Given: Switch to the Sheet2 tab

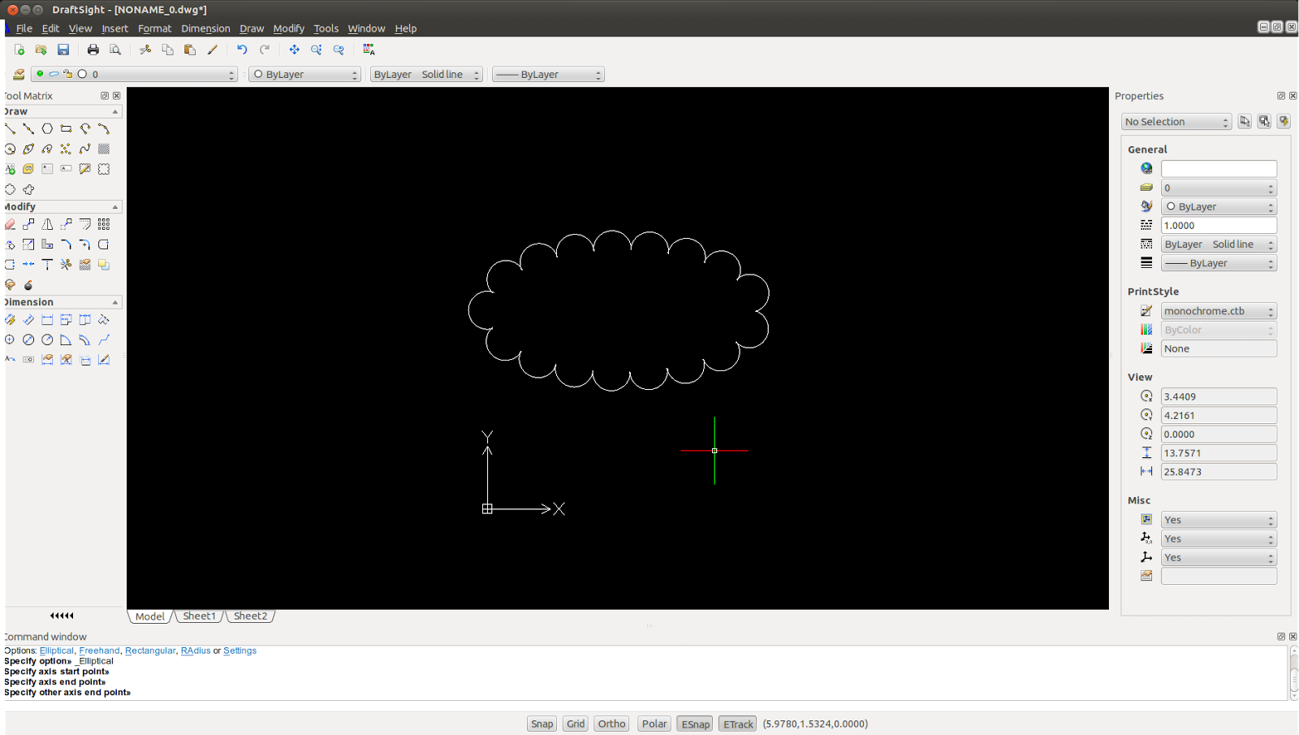Looking at the screenshot, I should pos(250,616).
